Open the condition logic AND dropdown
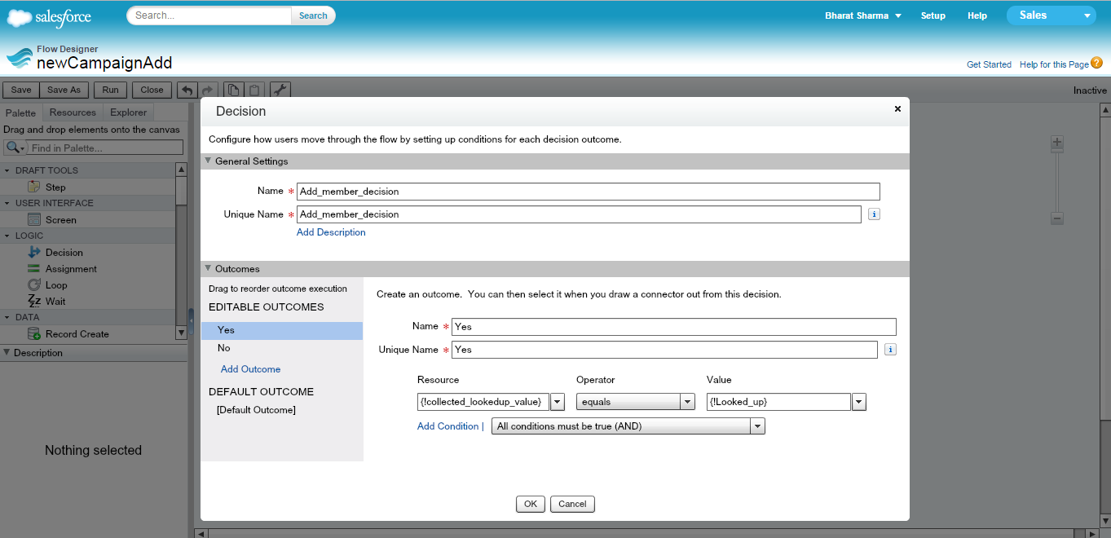 point(758,426)
